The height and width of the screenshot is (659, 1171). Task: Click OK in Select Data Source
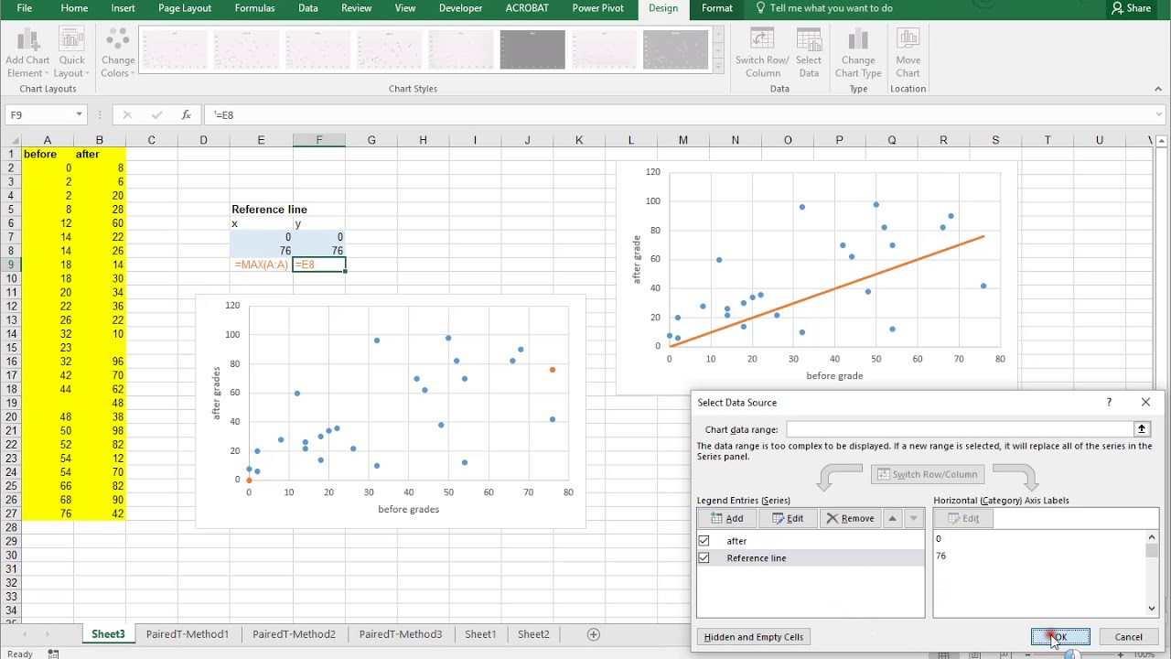tap(1060, 637)
